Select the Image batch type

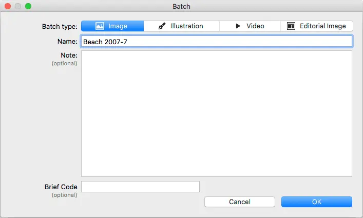pyautogui.click(x=112, y=26)
